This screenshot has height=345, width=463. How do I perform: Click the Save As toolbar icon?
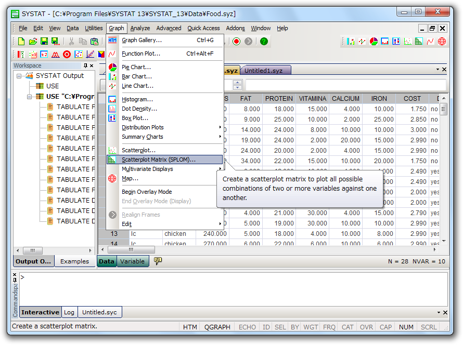click(x=55, y=41)
